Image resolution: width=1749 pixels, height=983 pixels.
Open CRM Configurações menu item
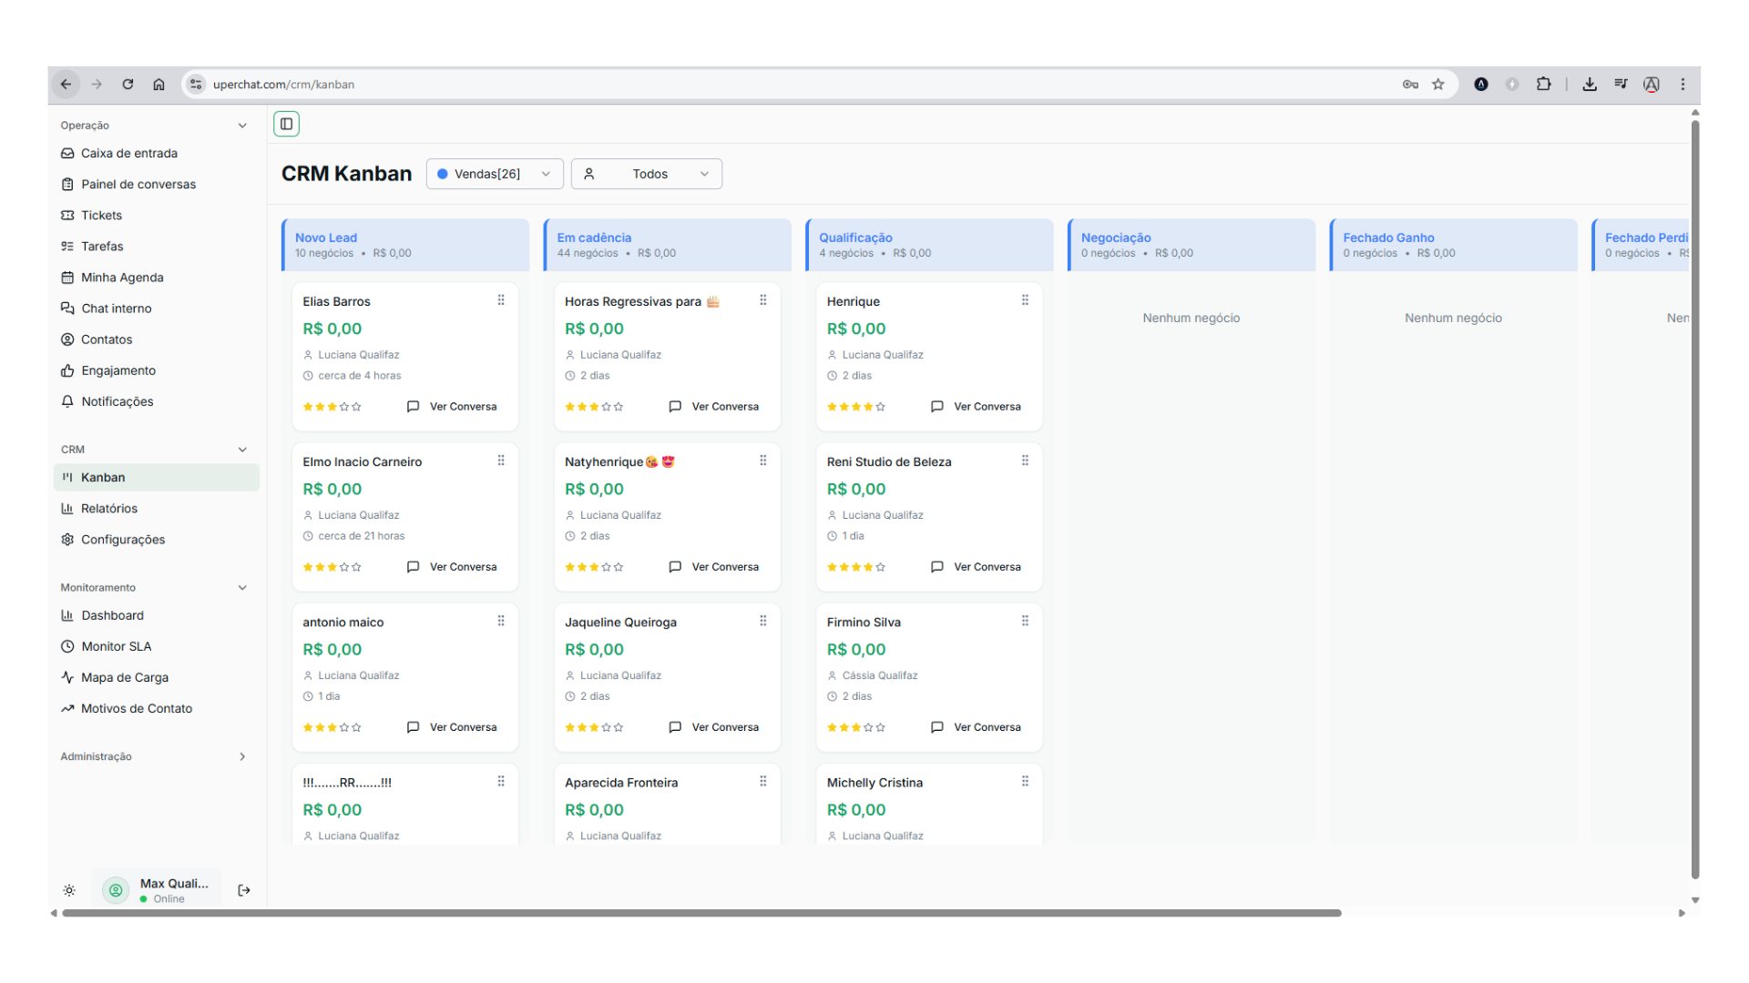point(123,540)
